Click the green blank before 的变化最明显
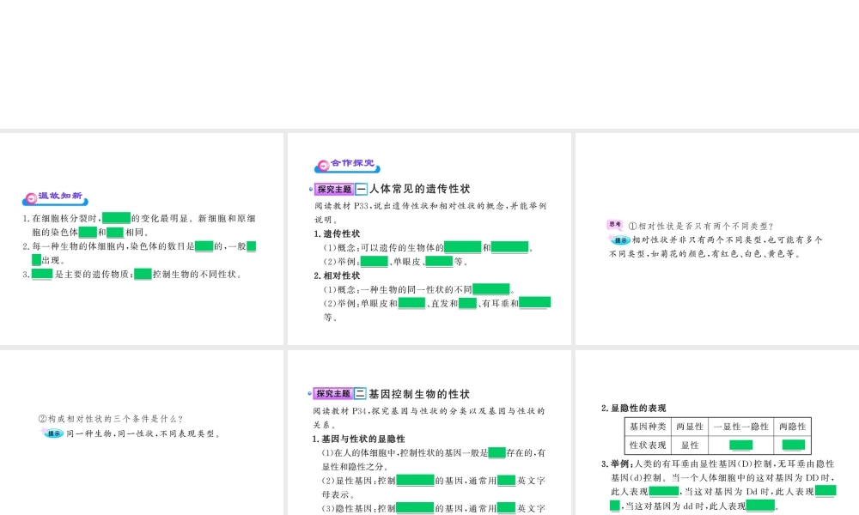This screenshot has height=515, width=859. click(x=116, y=218)
